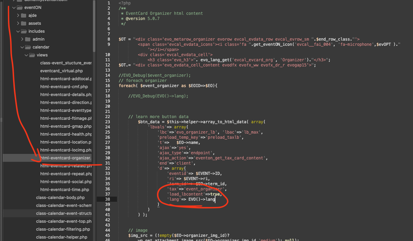Screen dimensions: 413x241
Task: Expand the admin folder chevron
Action: pyautogui.click(x=22, y=39)
